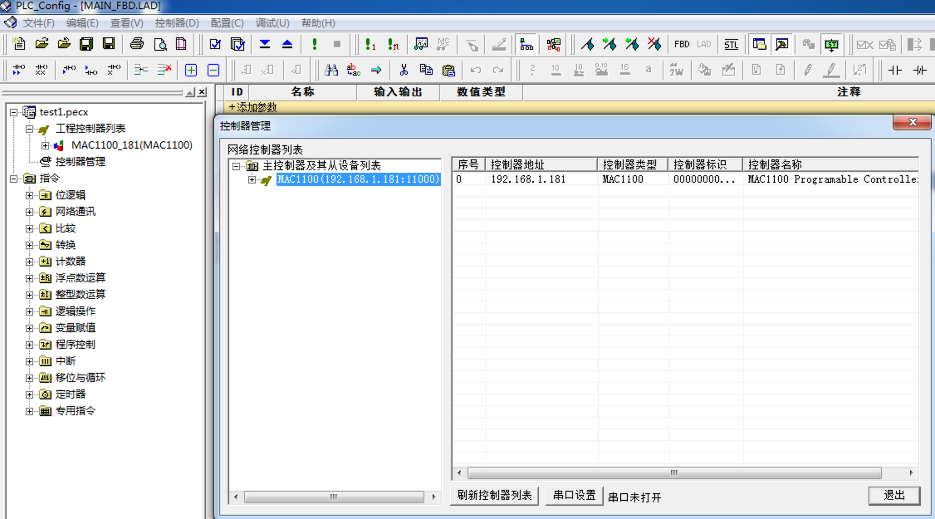Viewport: 935px width, 519px height.
Task: Switch editor to FBD view
Action: (682, 44)
